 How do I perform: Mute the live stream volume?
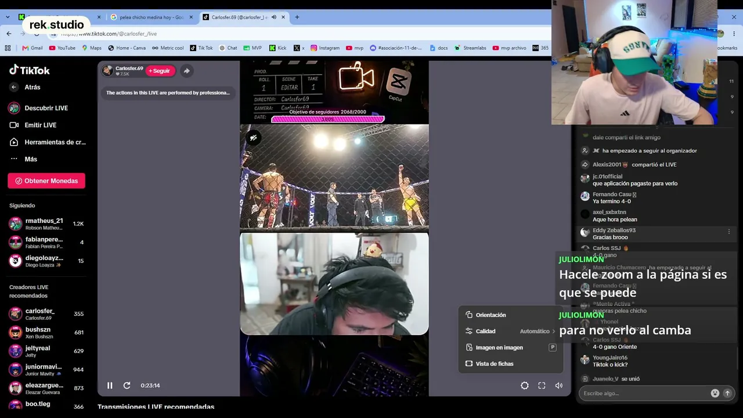[x=558, y=385]
